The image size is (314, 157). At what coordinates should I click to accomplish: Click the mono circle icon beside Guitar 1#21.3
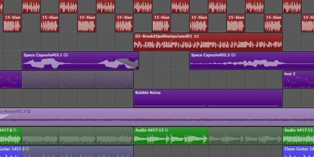[28, 149]
